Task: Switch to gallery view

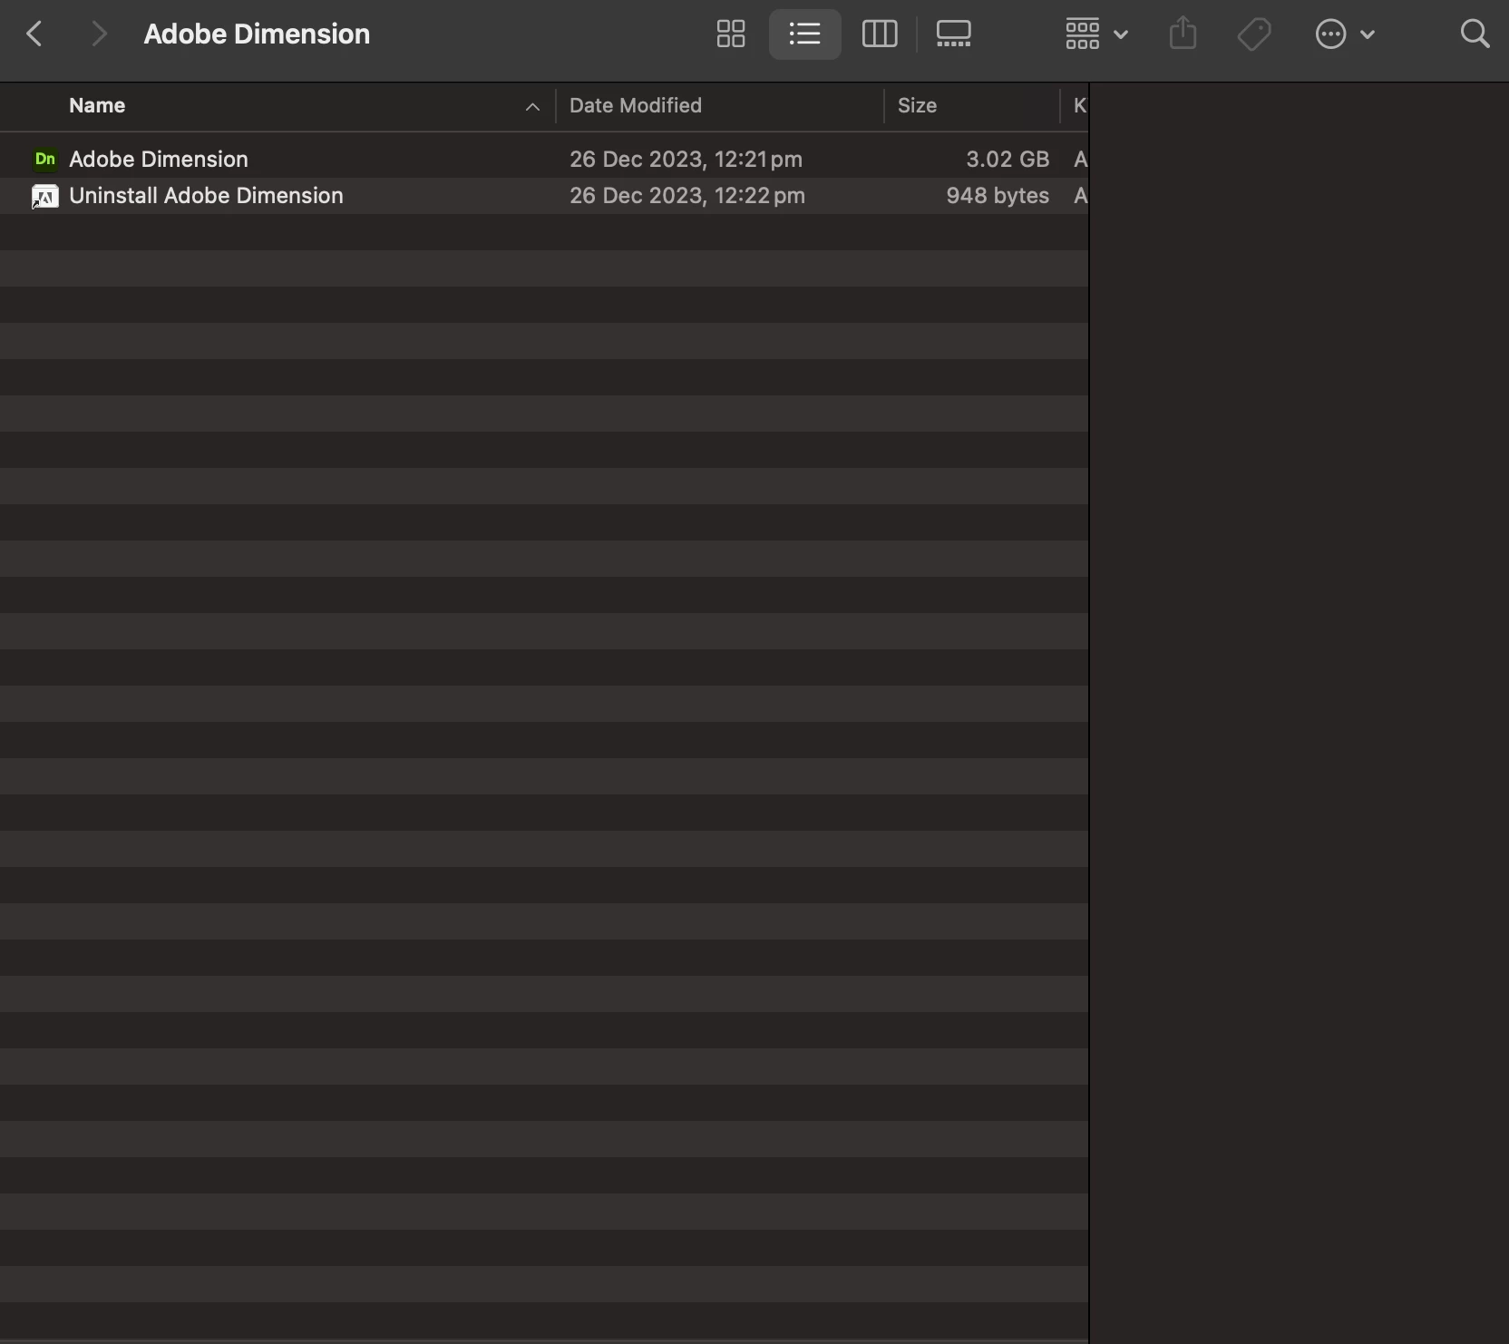Action: coord(953,34)
